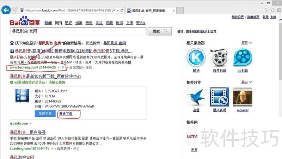Click the 迅雷 hummingbird icon
This screenshot has width=282, height=159.
coord(196,97)
